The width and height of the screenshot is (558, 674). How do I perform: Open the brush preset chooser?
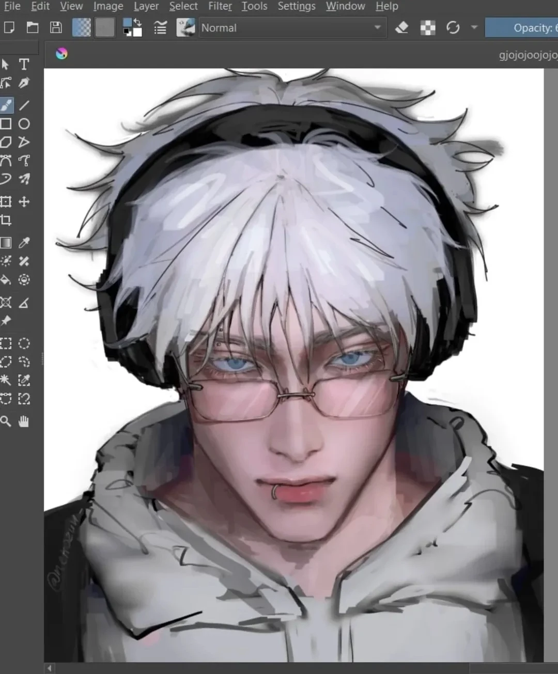tap(185, 28)
